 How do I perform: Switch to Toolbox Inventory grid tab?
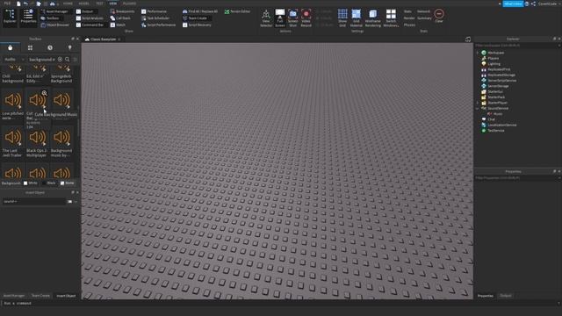point(30,47)
